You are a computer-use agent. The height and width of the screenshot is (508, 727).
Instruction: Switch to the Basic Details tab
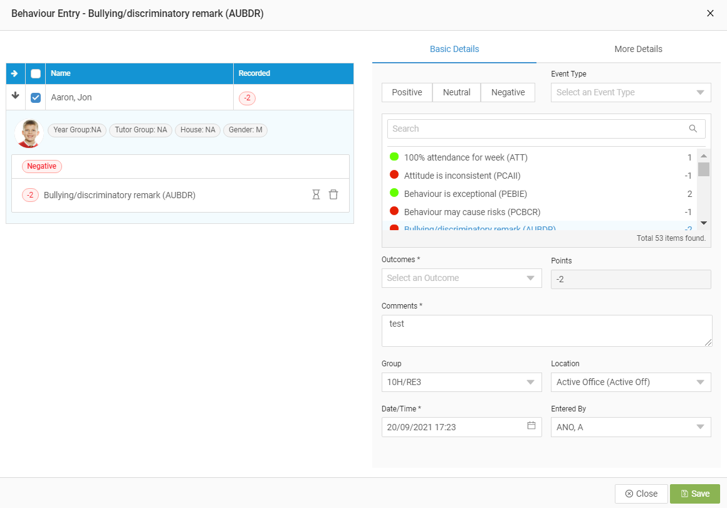[454, 49]
